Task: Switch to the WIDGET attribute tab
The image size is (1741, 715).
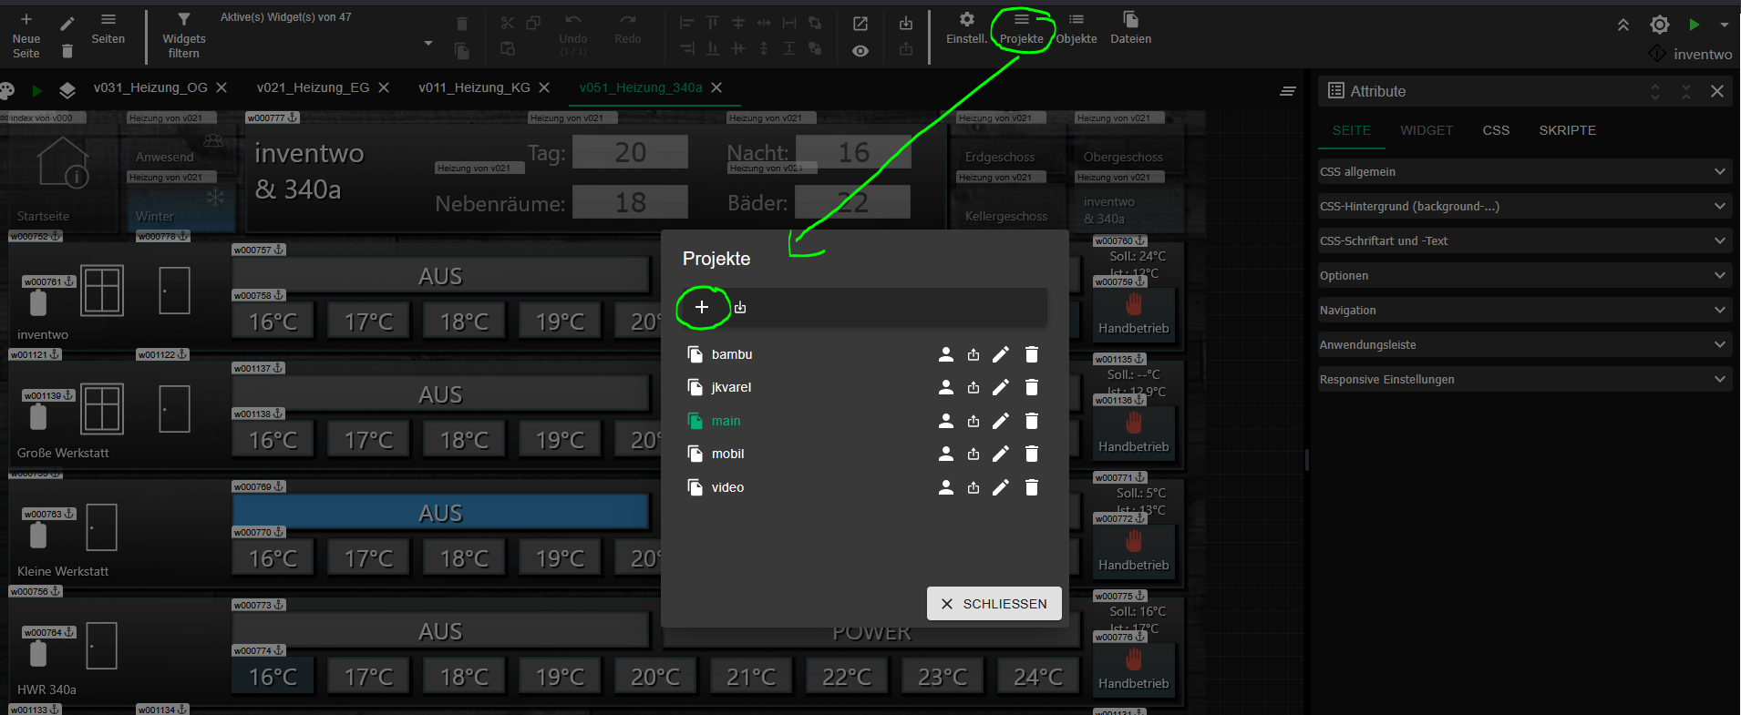Action: (x=1427, y=130)
